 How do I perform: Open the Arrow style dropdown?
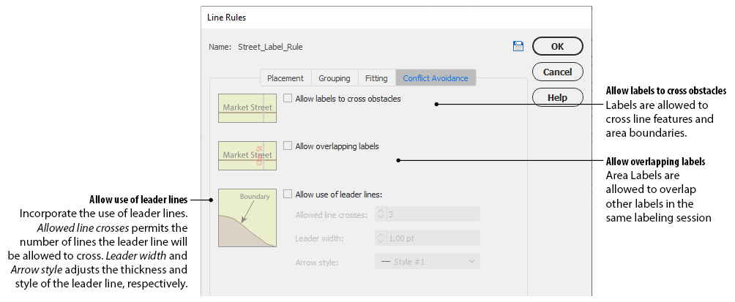point(427,262)
